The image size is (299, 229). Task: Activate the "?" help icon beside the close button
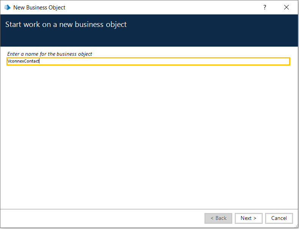[x=265, y=7]
